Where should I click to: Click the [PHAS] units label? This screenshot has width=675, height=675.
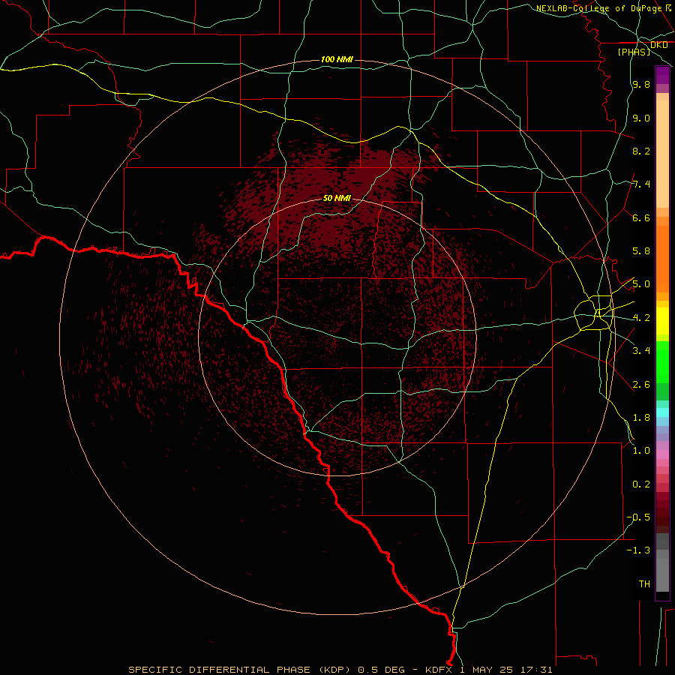(x=634, y=52)
